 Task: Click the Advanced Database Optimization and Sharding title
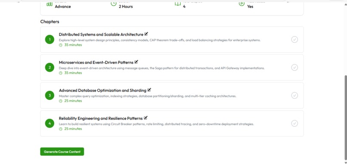click(x=102, y=90)
